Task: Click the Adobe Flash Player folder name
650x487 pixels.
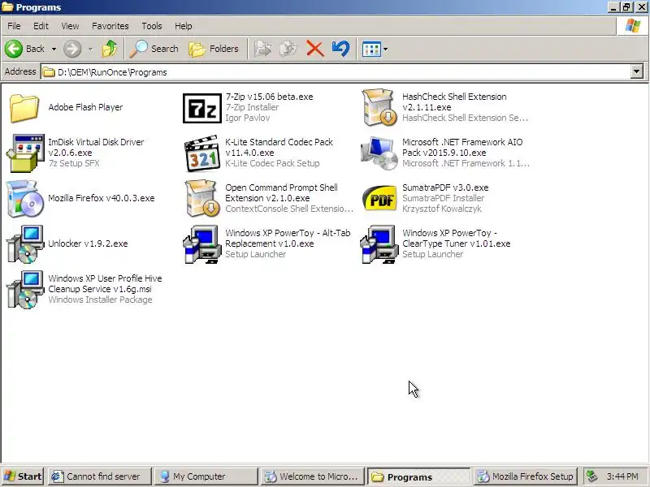Action: 85,107
